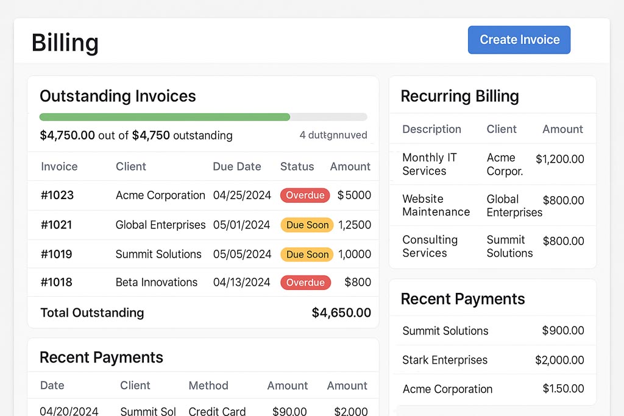This screenshot has width=624, height=416.
Task: Click Stark Enterprises in Recent Payments
Action: pos(444,360)
